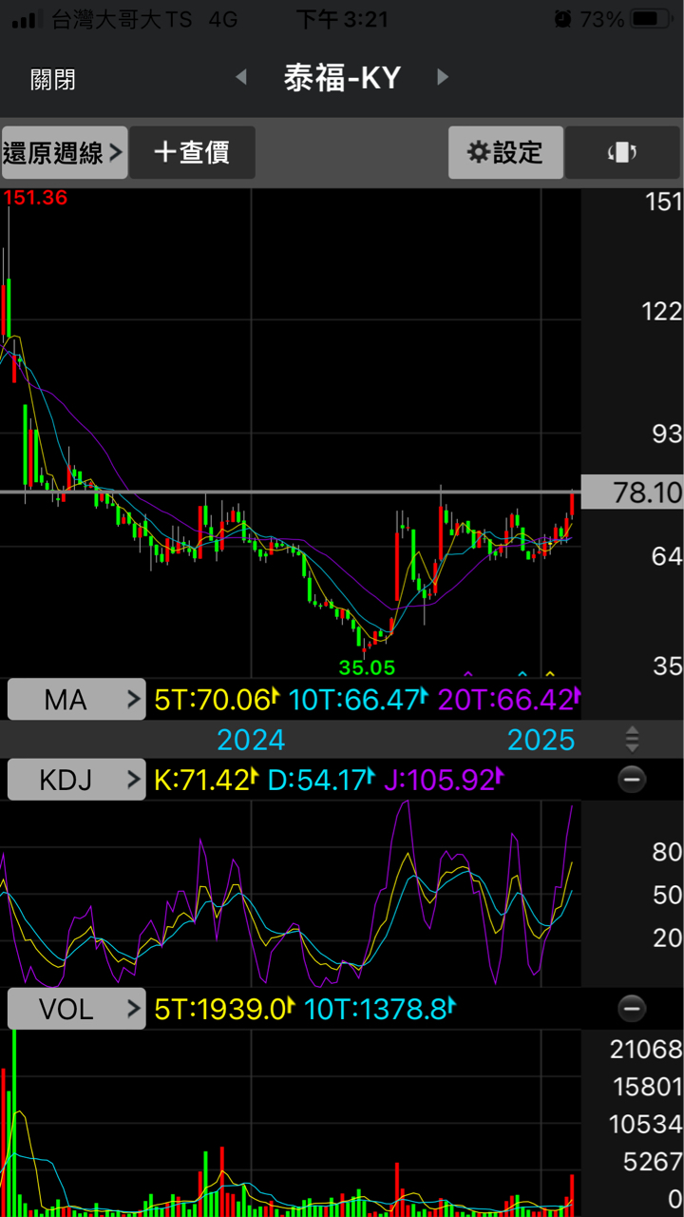Tap the cellular signal bars icon
The height and width of the screenshot is (1217, 684).
pyautogui.click(x=27, y=19)
